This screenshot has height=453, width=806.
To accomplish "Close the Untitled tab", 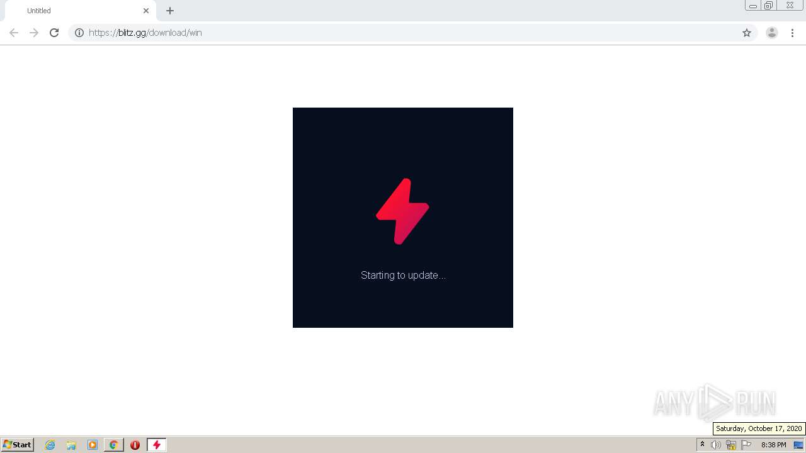I will point(146,11).
